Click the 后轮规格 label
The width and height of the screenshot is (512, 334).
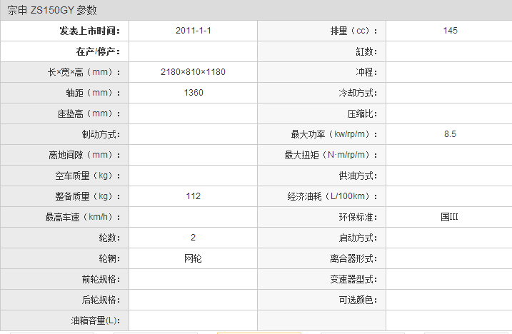(x=101, y=300)
